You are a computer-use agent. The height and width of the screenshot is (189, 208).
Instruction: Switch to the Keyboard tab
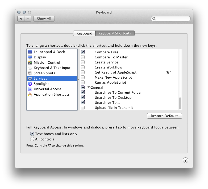click(x=84, y=33)
